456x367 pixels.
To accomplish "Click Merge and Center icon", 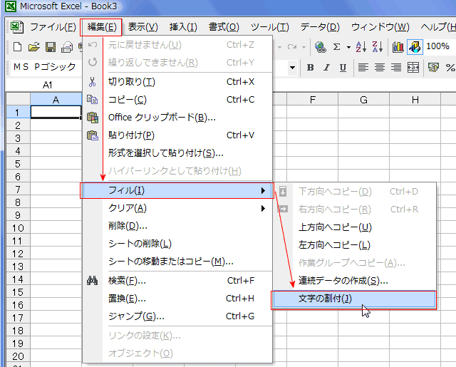I will 413,68.
